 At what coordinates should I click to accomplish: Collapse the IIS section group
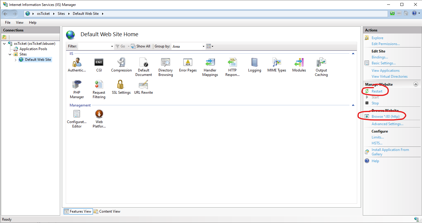(353, 54)
